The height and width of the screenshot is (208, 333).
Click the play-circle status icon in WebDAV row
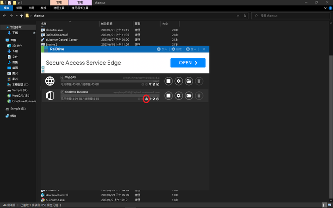point(158,84)
